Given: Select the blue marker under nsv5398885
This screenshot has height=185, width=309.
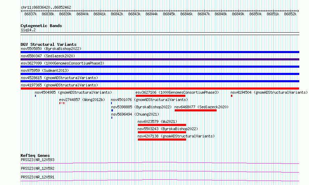Looking at the screenshot, I should pyautogui.click(x=112, y=110).
